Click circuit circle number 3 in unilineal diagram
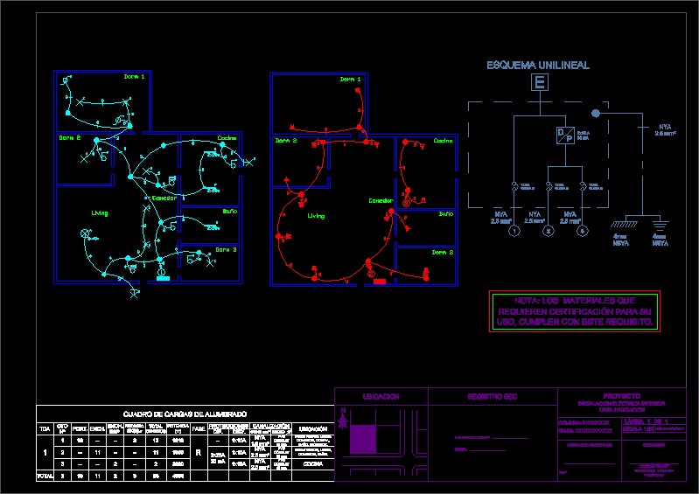 tap(582, 231)
